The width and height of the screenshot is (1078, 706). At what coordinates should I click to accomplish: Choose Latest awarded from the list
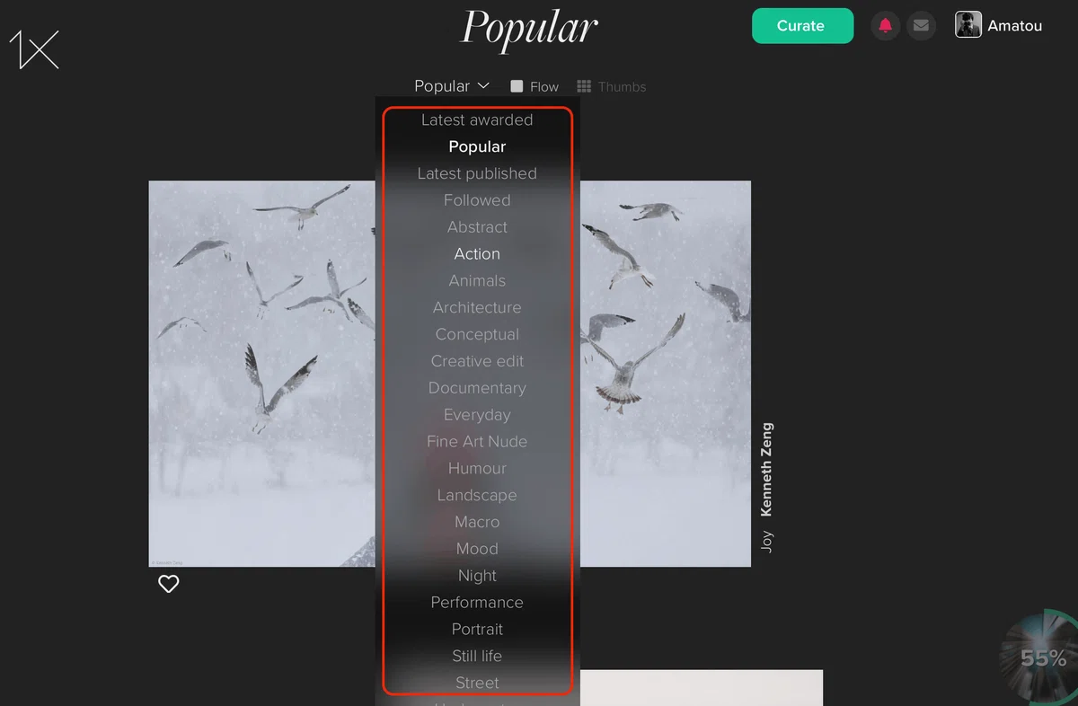(x=477, y=120)
